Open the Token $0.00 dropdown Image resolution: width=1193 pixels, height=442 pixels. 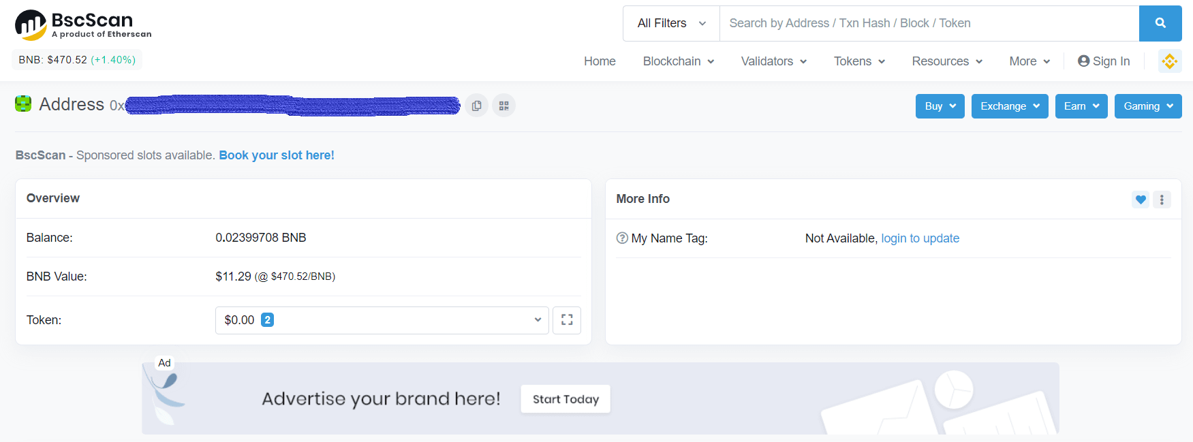coord(382,320)
